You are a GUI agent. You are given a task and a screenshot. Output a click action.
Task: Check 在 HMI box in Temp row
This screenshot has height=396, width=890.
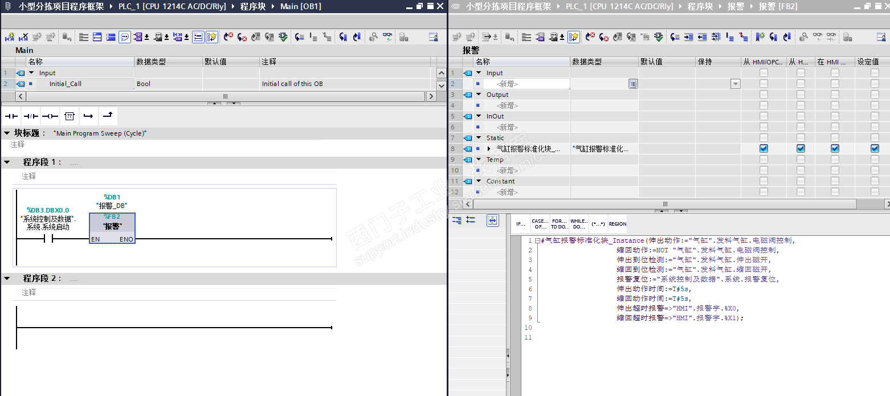pos(835,160)
